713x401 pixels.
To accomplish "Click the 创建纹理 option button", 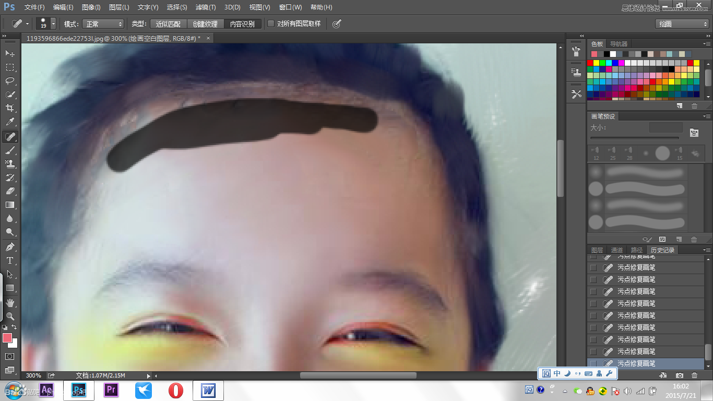I will click(x=205, y=23).
